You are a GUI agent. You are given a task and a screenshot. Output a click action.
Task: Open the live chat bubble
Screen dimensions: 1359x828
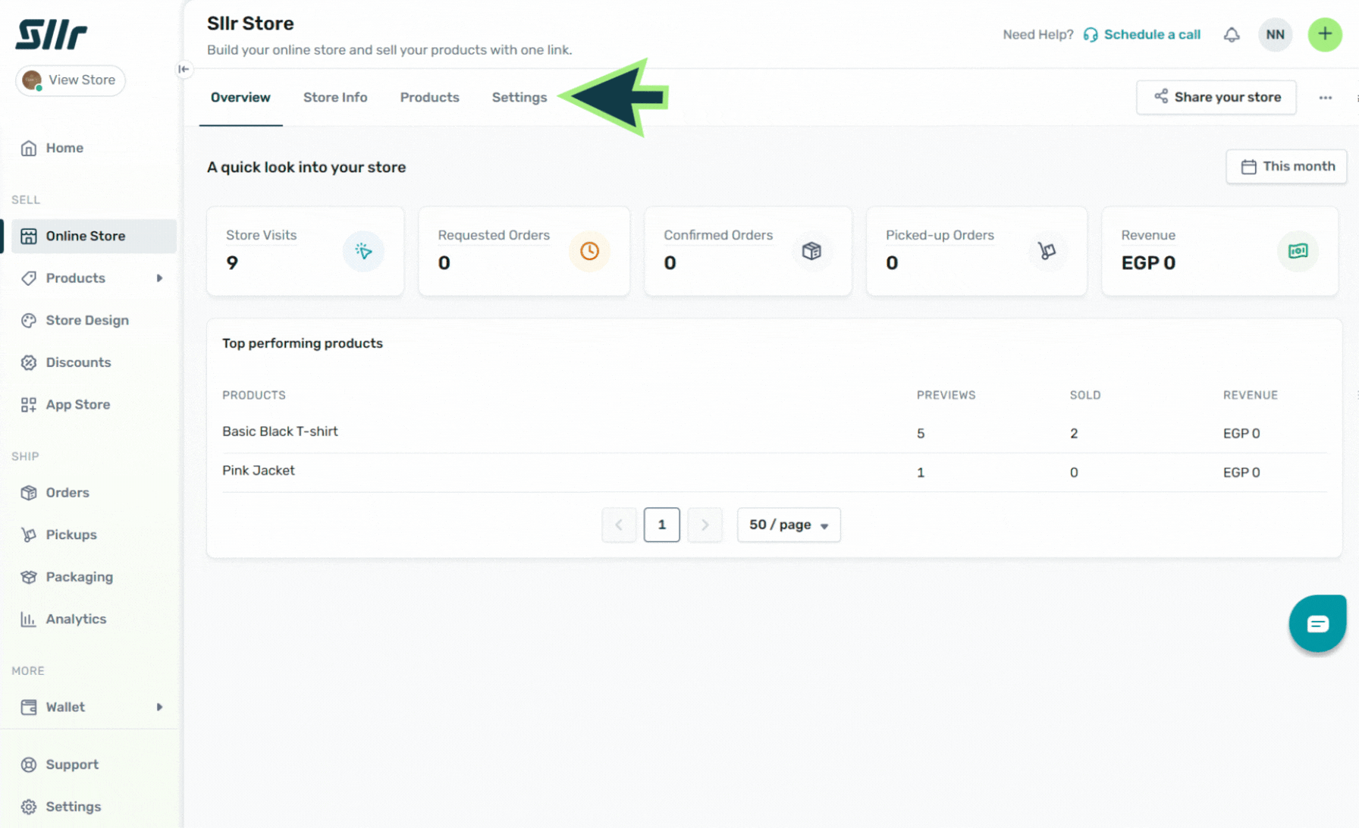pos(1317,623)
